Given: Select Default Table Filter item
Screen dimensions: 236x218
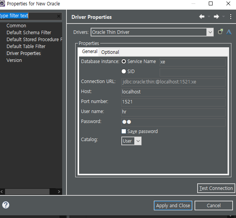Looking at the screenshot, I should pyautogui.click(x=26, y=47).
